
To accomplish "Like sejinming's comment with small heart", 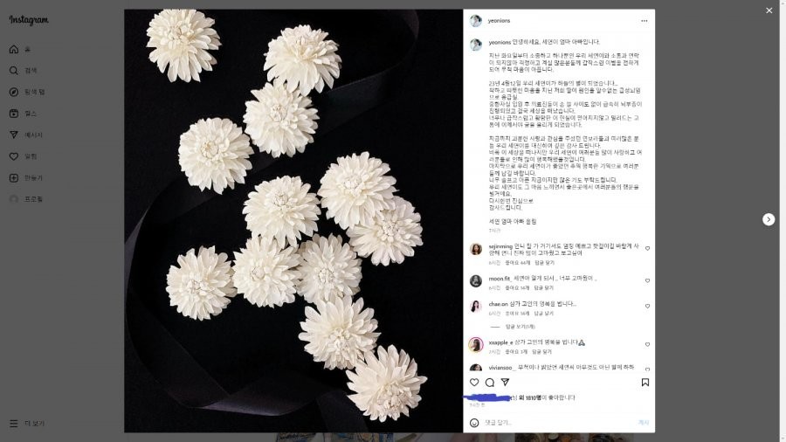I will 647,249.
